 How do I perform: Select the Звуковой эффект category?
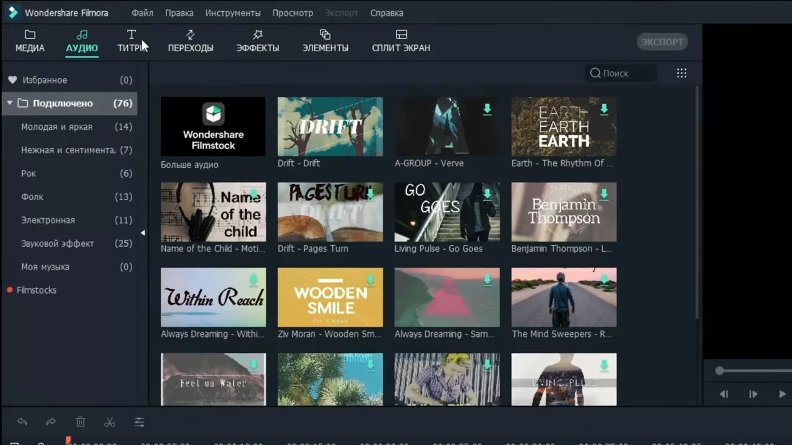[x=58, y=244]
